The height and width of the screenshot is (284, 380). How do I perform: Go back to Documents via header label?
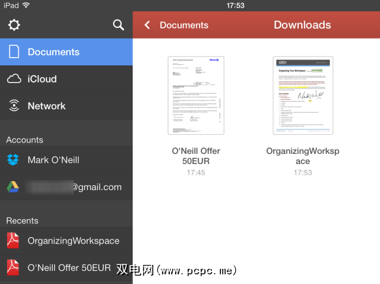[184, 25]
